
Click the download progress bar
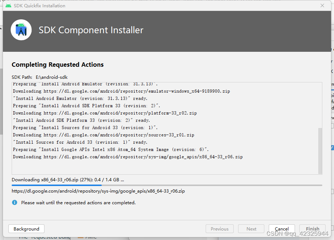tap(167, 185)
